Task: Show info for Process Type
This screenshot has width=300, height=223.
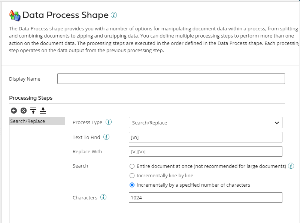Action: 109,122
